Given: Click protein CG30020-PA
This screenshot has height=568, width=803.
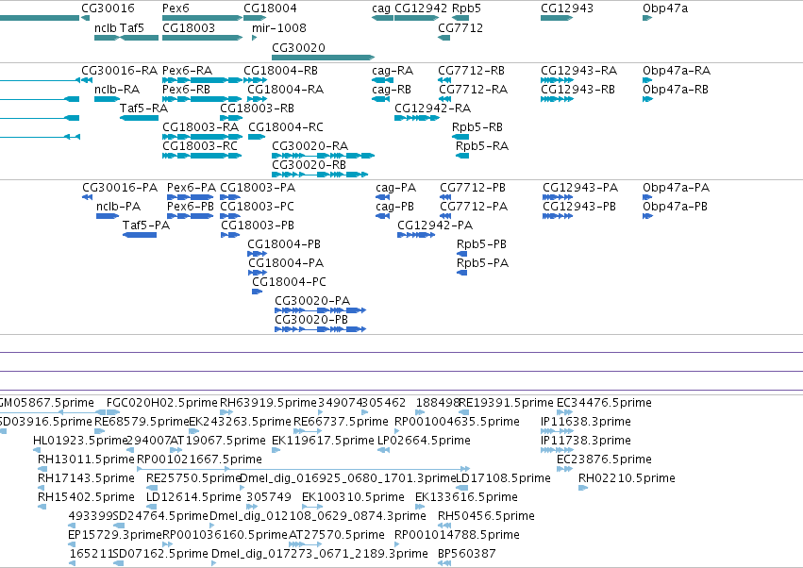Looking at the screenshot, I should pos(312,301).
